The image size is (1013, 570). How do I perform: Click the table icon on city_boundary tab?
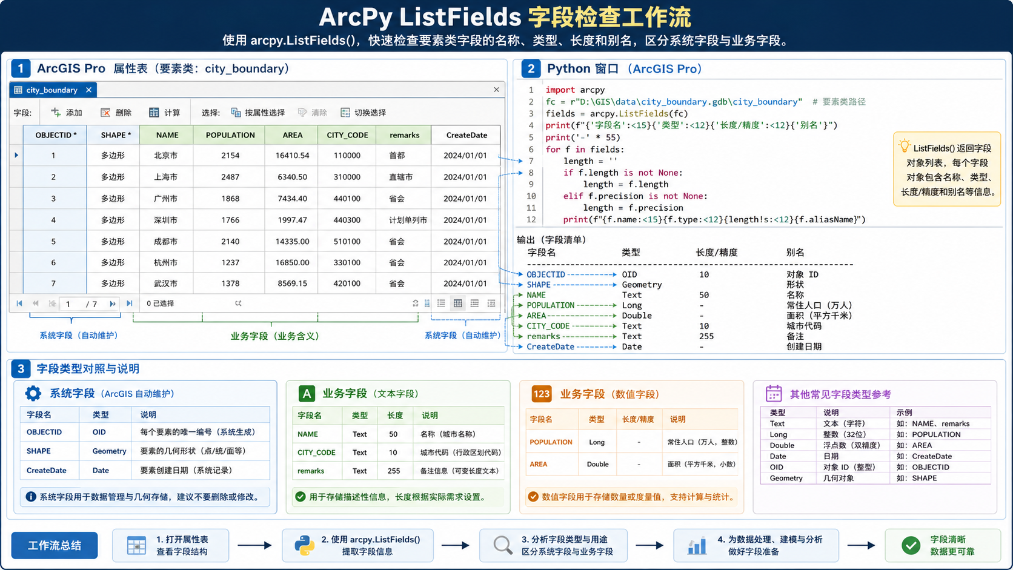pos(18,90)
